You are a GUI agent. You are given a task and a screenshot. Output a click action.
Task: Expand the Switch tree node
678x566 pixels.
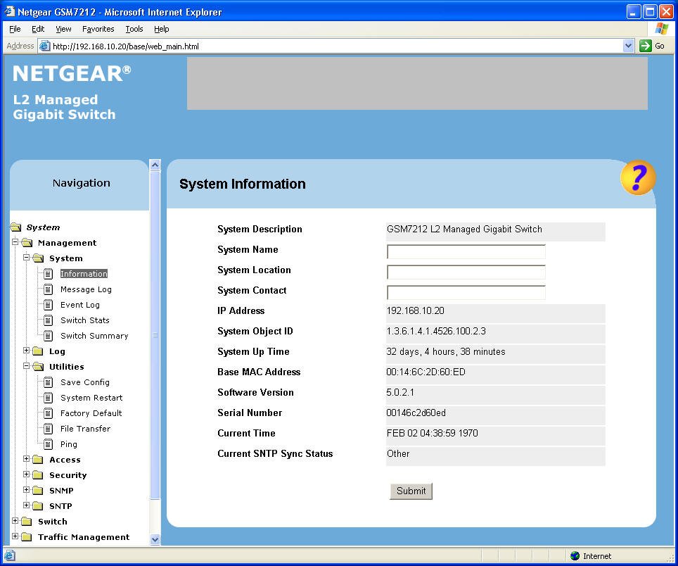pos(15,520)
